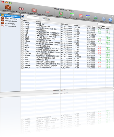Click the Web globe icon
Viewport: 114px width, 137px height.
[x=110, y=20]
